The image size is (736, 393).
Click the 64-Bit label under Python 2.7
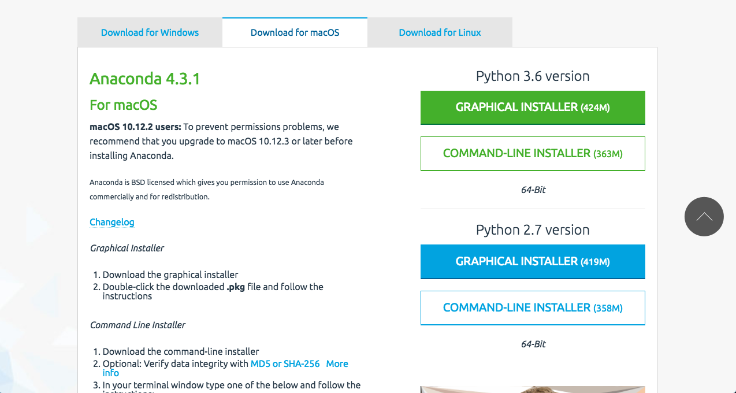tap(532, 344)
